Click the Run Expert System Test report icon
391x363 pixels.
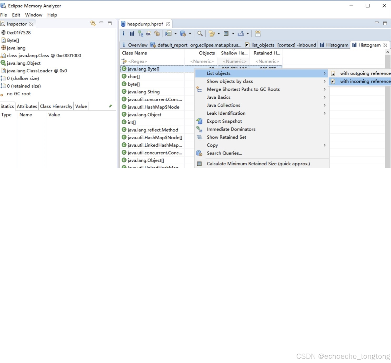point(168,33)
